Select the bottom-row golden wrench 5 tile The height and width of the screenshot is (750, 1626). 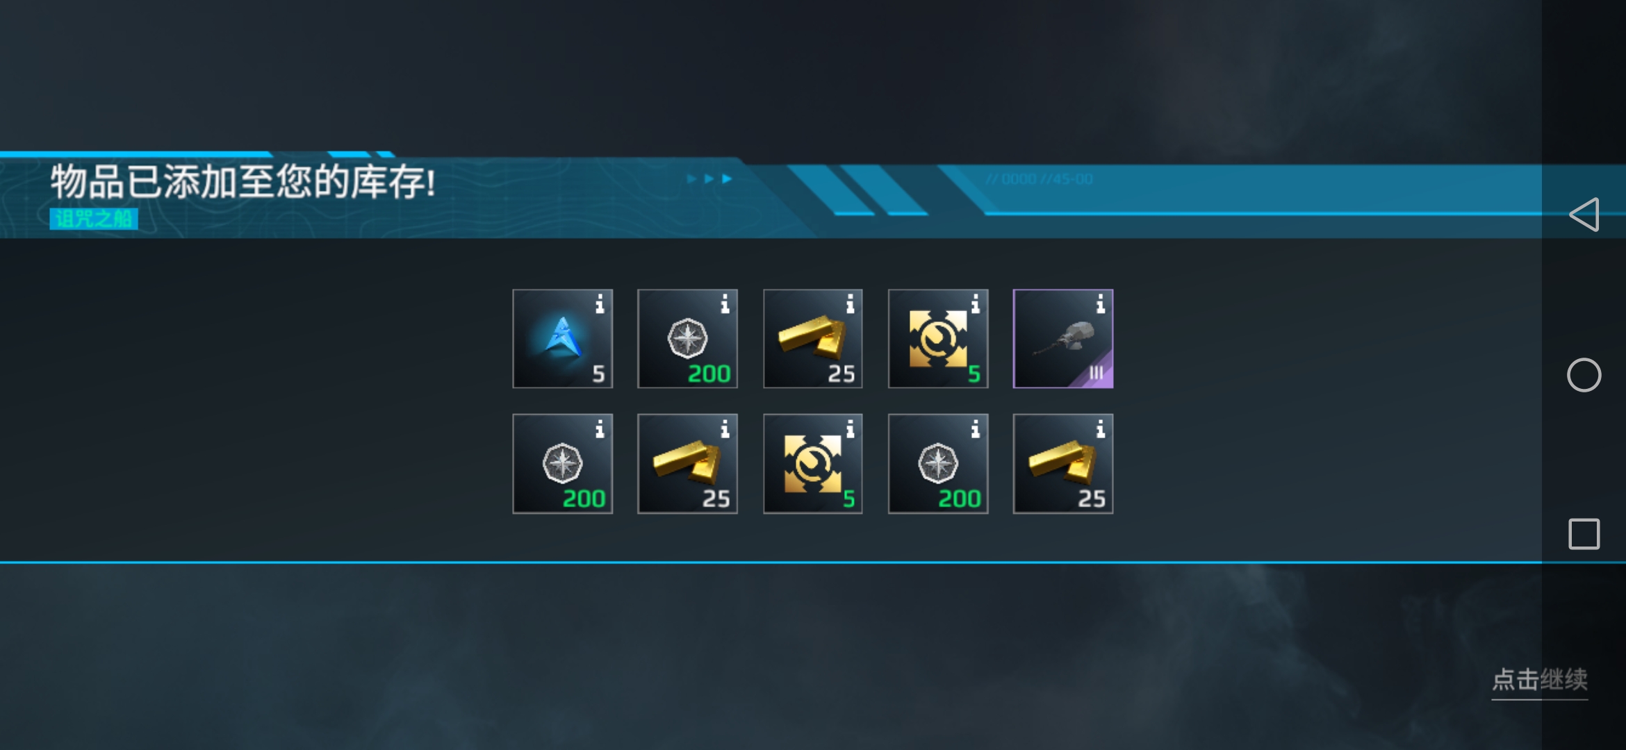pos(812,464)
